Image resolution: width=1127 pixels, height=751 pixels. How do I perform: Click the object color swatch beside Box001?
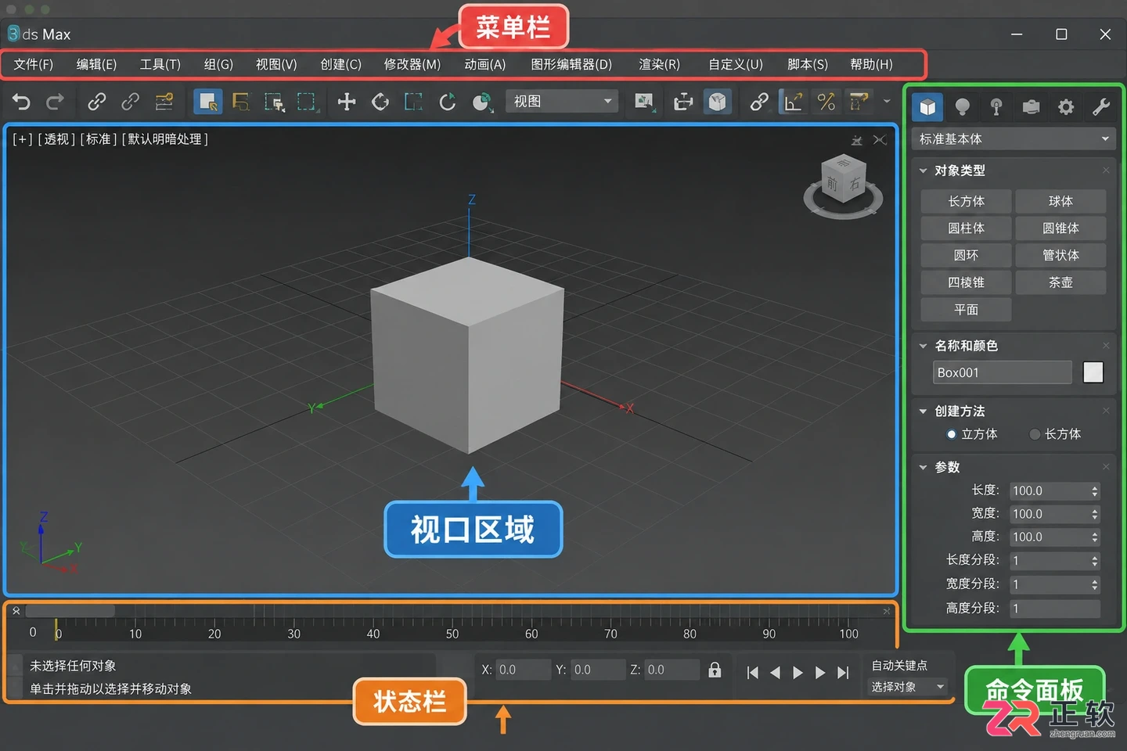pos(1093,372)
